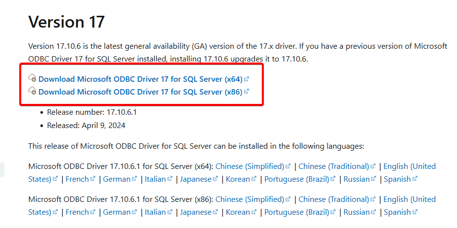Screen dimensions: 457x228
Task: Click external-link icon after x64 Spanish link
Action: (415, 179)
